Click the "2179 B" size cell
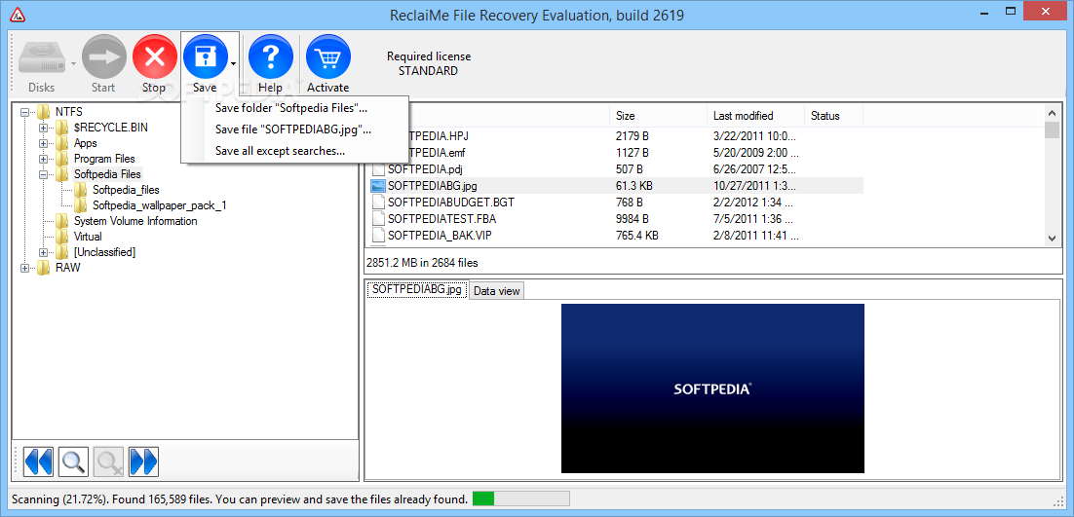Image resolution: width=1074 pixels, height=517 pixels. [633, 135]
